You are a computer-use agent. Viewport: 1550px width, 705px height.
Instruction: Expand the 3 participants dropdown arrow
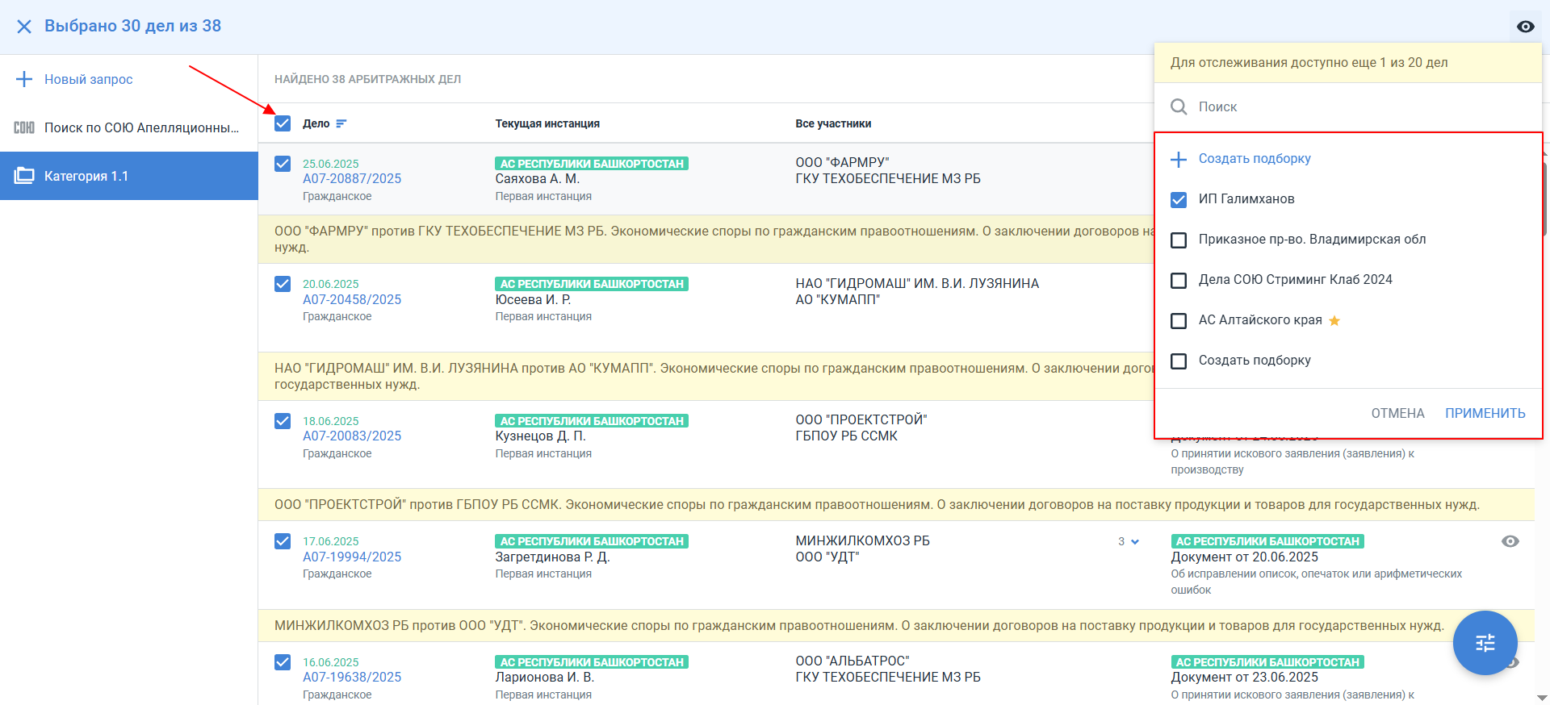1135,542
